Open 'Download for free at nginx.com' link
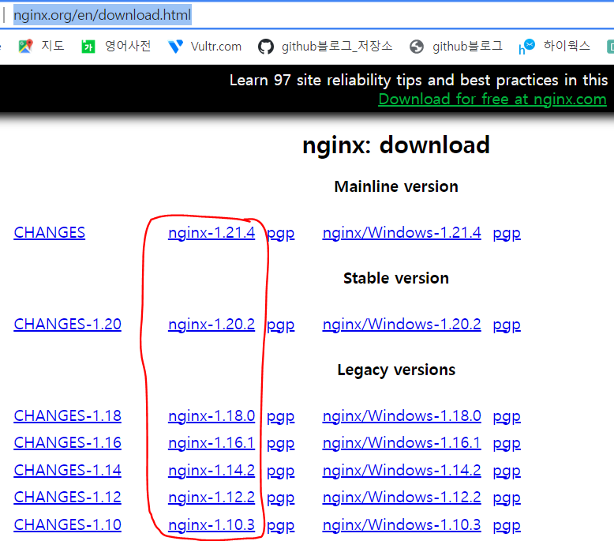The height and width of the screenshot is (541, 614). coord(492,99)
